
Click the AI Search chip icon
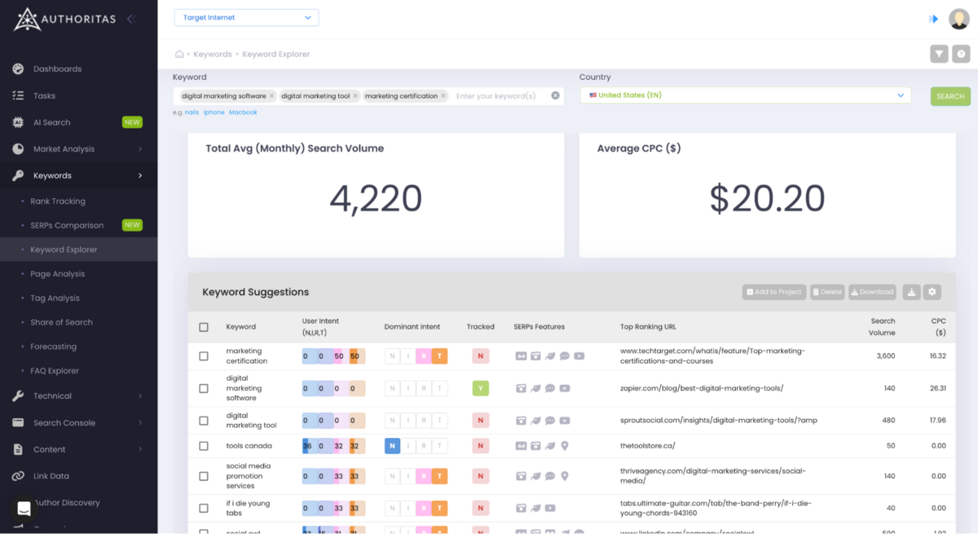pos(18,122)
